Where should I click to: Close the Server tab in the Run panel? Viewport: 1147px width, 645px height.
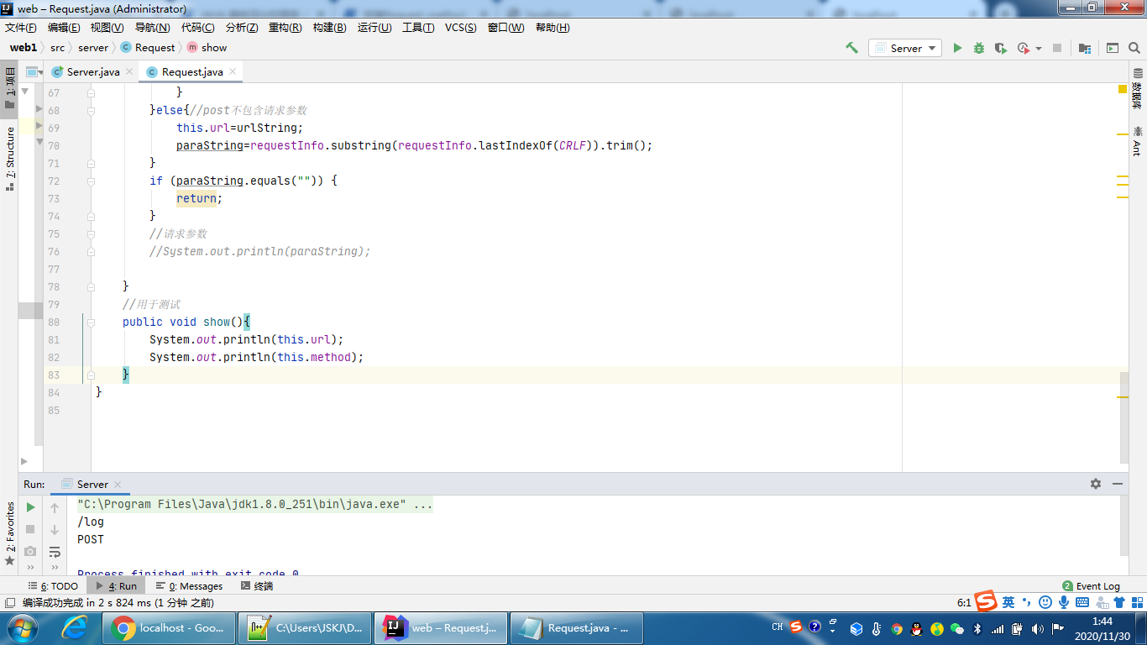pyautogui.click(x=118, y=485)
